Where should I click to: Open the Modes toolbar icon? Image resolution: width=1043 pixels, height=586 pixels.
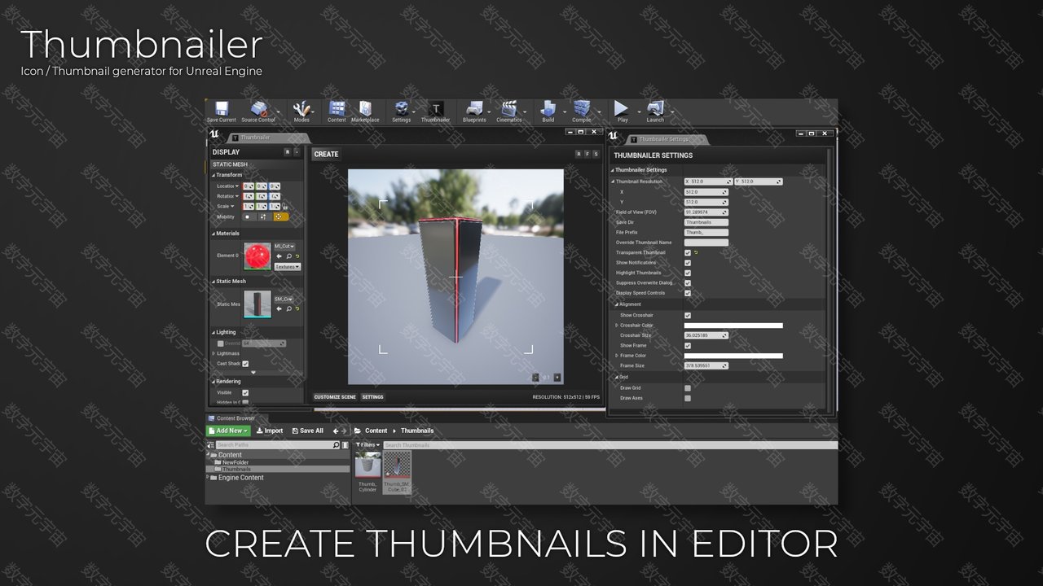tap(301, 110)
